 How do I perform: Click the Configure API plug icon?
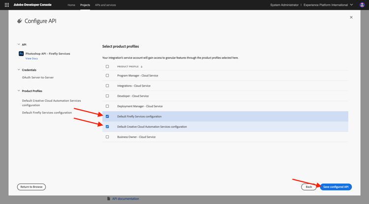click(20, 21)
